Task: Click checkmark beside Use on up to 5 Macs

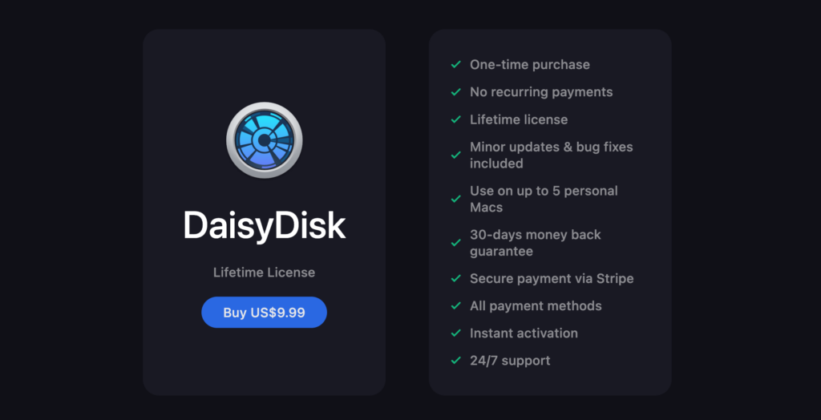Action: point(456,199)
